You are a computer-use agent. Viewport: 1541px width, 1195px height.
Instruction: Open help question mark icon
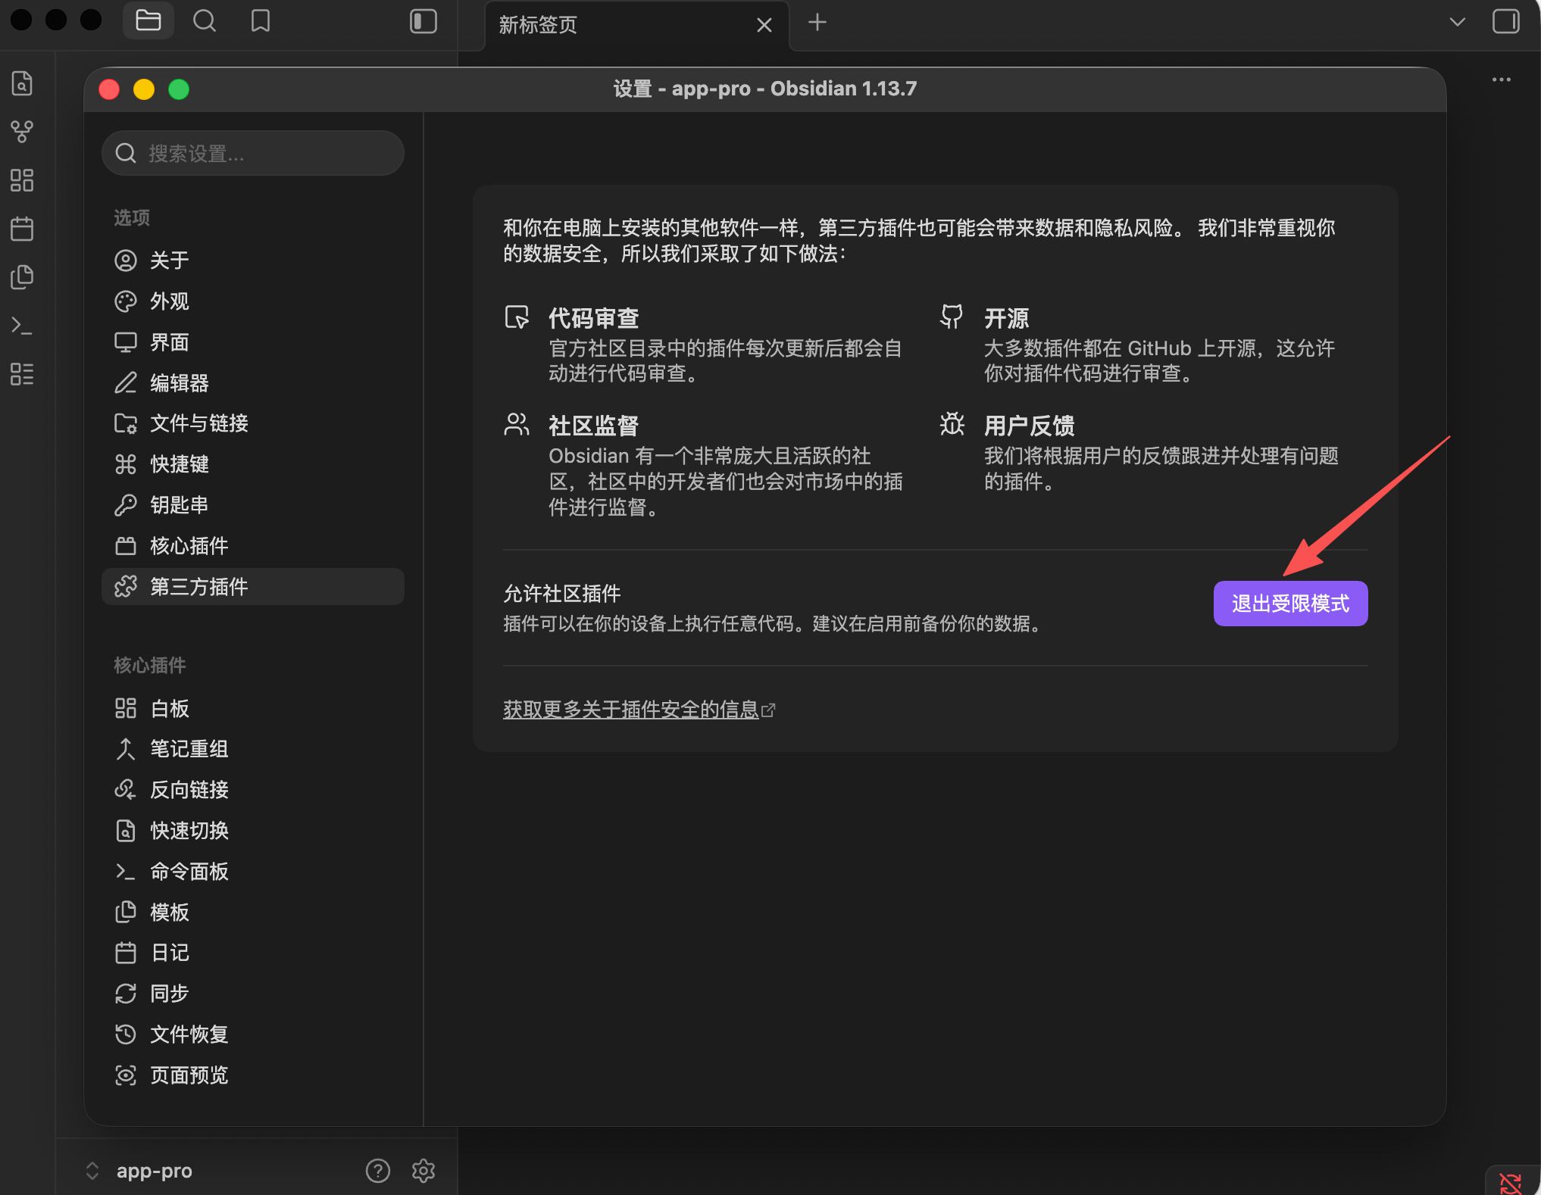coord(377,1170)
